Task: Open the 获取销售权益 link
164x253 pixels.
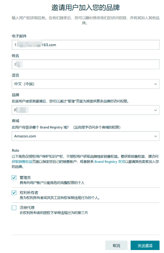Action: [x=22, y=162]
